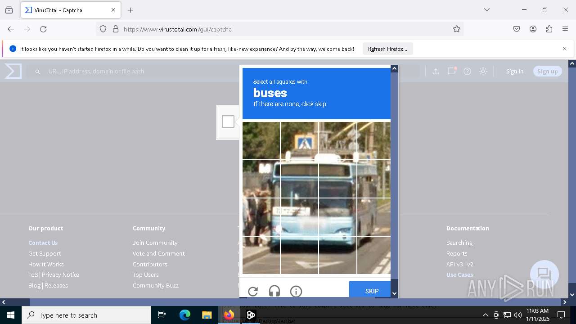Open the captcha info help icon

pos(296,291)
